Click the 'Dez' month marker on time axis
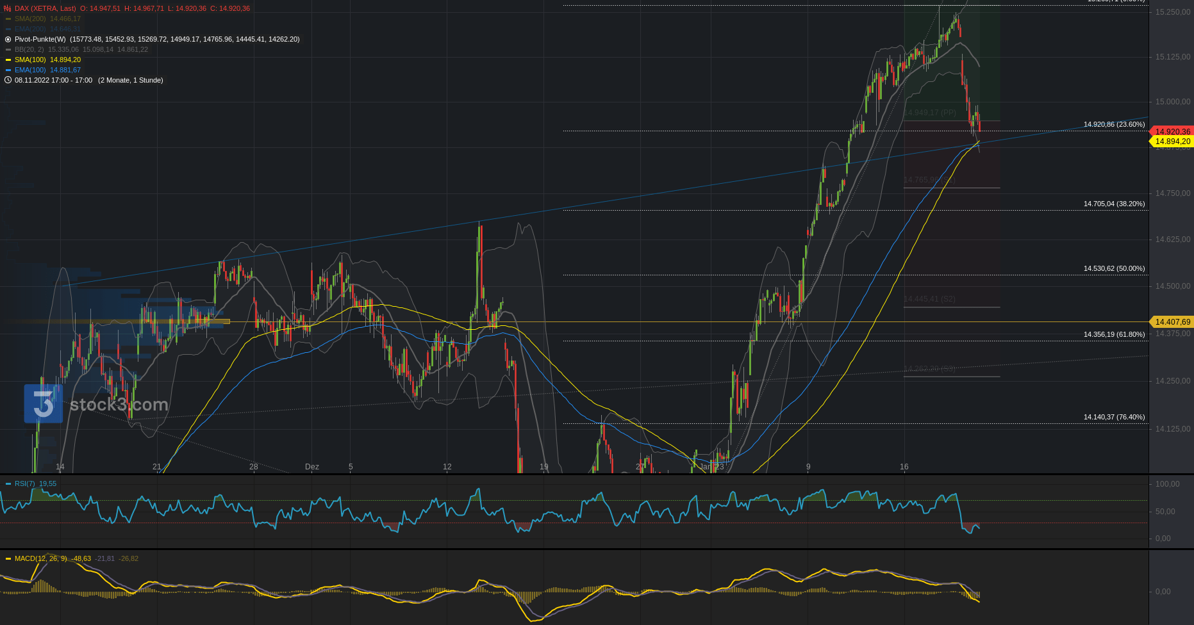This screenshot has height=625, width=1194. tap(312, 467)
